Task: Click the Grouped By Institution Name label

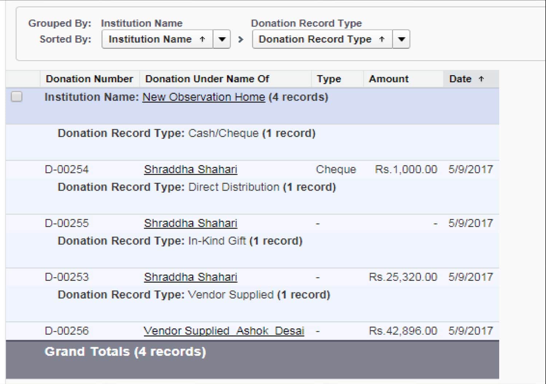Action: point(142,23)
